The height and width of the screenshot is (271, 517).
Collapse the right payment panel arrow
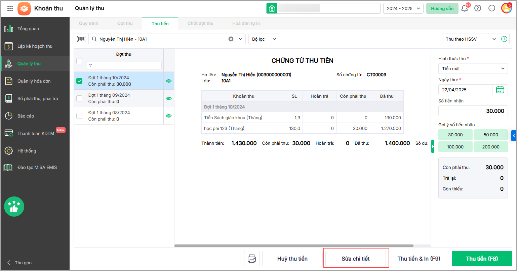pos(433,147)
